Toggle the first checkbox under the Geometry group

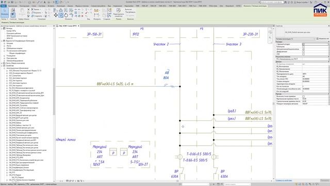click(303, 44)
